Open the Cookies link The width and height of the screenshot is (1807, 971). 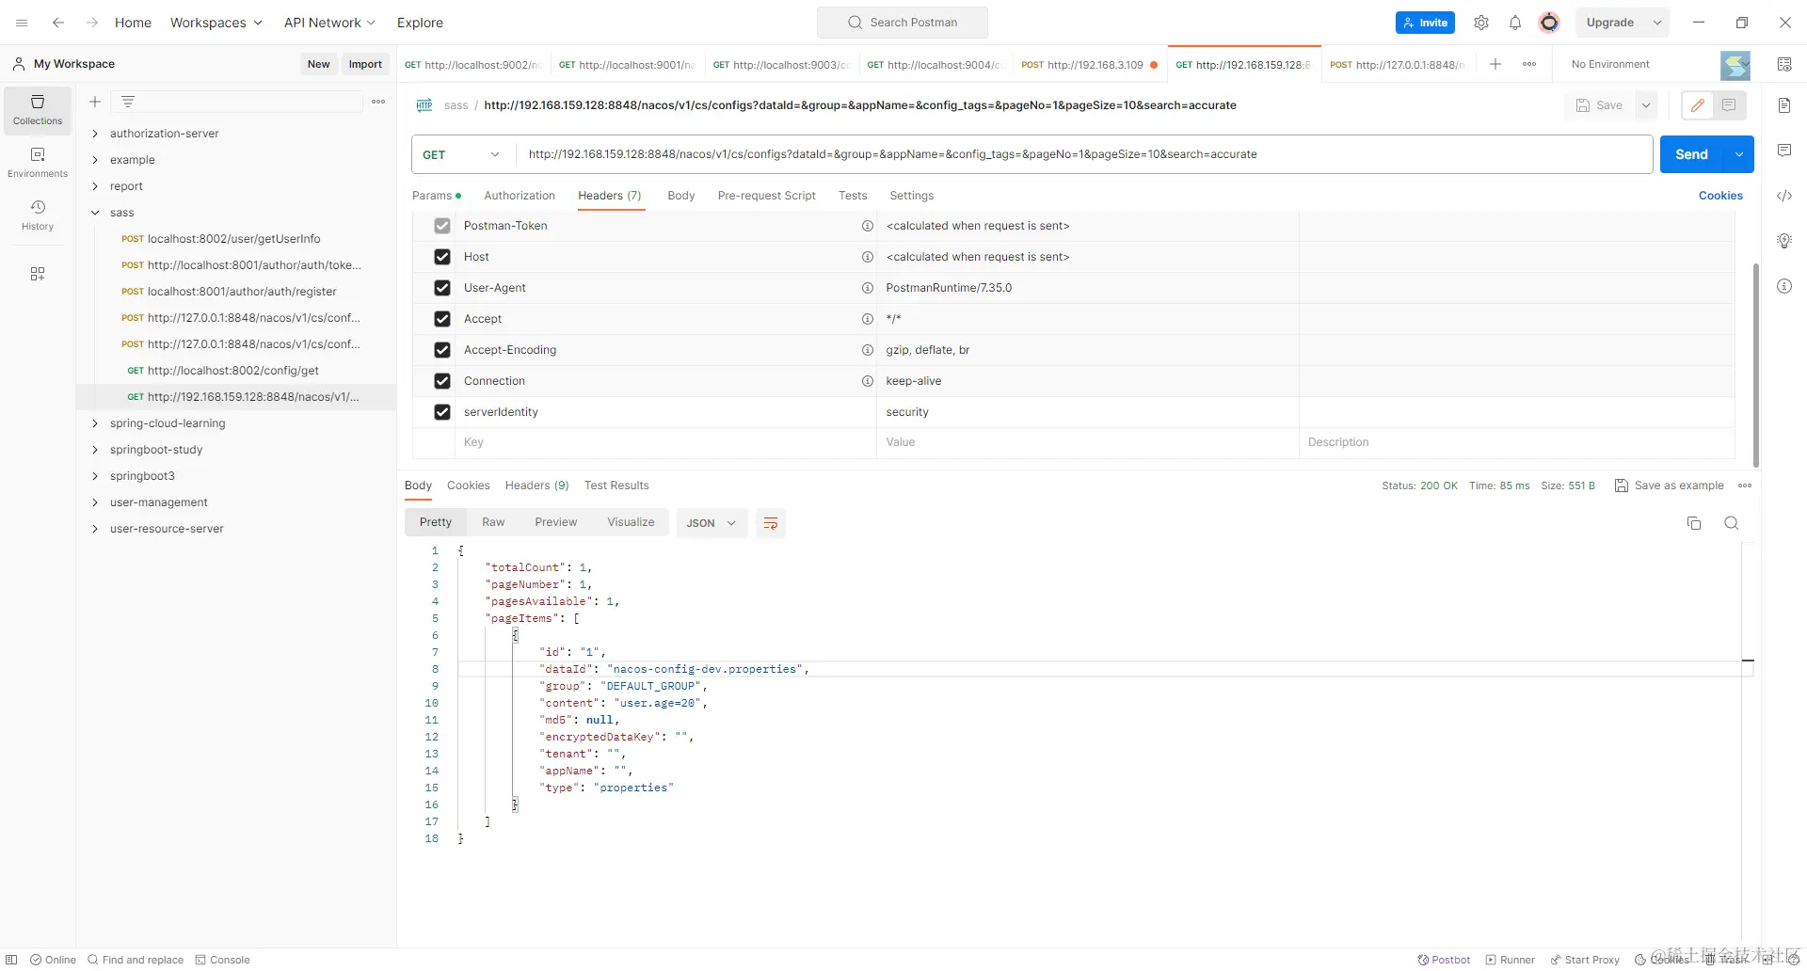click(1720, 196)
